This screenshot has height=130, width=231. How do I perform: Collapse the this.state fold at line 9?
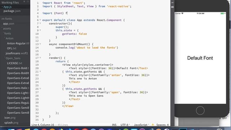pos(40,30)
